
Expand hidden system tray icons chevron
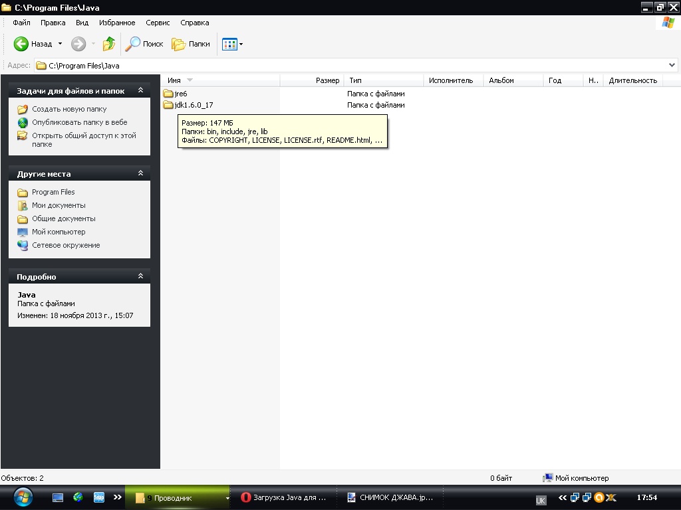(563, 497)
